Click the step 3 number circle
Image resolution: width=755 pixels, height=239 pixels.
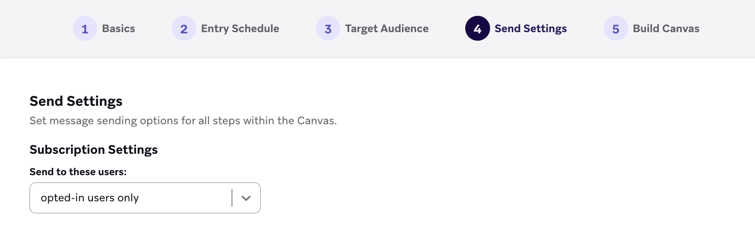[328, 28]
